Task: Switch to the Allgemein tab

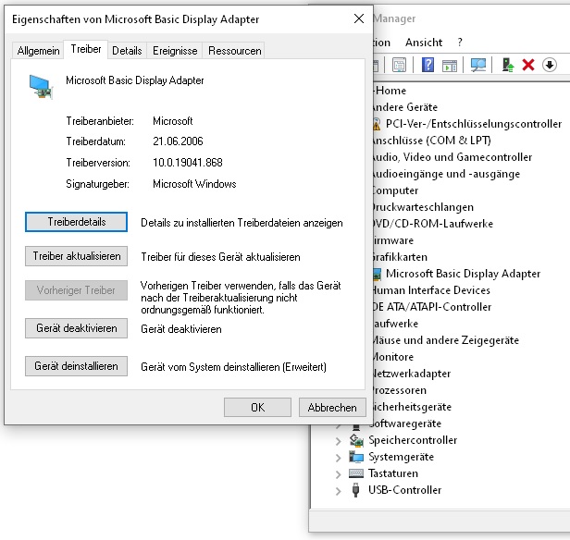Action: click(x=38, y=51)
